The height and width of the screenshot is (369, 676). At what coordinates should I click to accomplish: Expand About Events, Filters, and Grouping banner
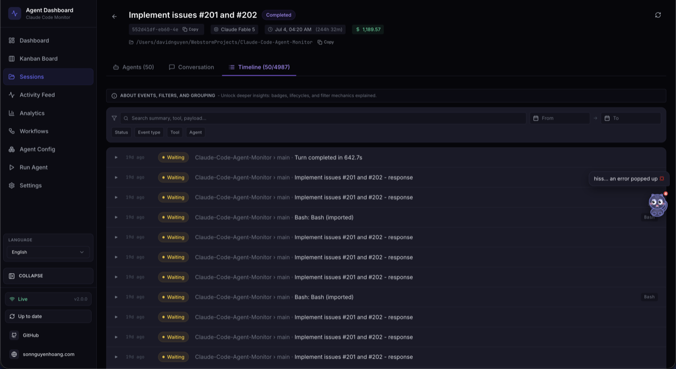point(386,96)
